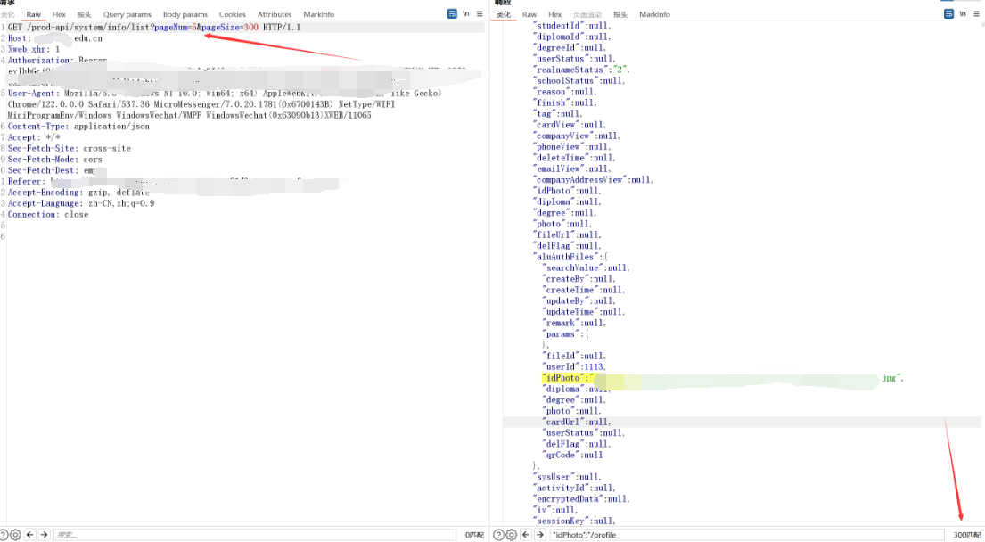Open the Query params tab
This screenshot has width=985, height=542.
pos(127,14)
